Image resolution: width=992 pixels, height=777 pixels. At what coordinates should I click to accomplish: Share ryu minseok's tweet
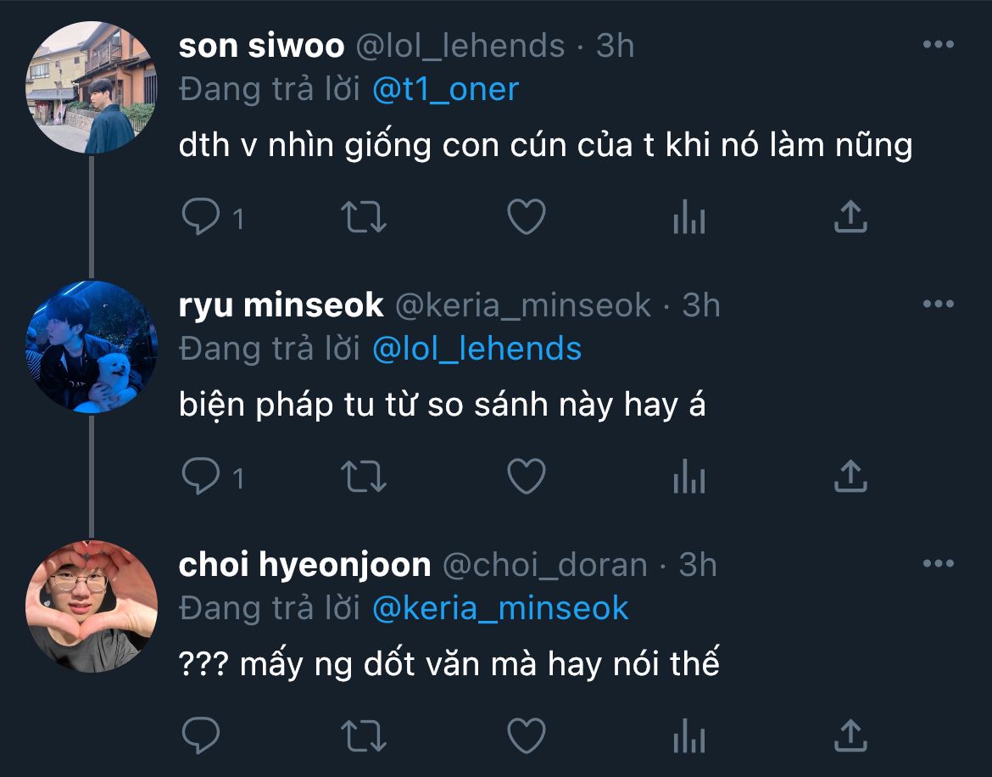[850, 477]
